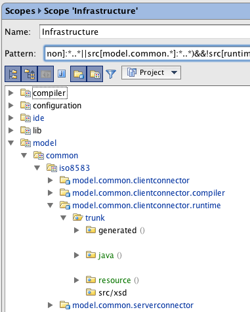Viewport: 250px width, 312px height.
Task: Collapse model.common.clientconnector.runtime module
Action: click(51, 206)
